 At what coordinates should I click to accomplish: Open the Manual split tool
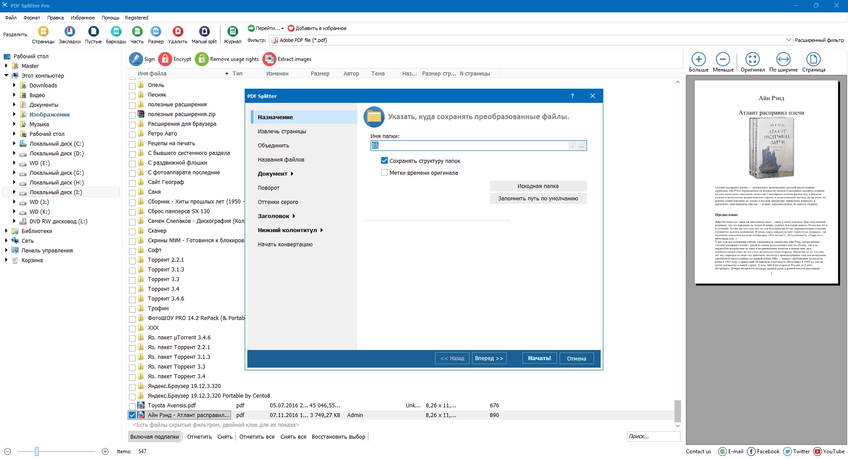204,34
